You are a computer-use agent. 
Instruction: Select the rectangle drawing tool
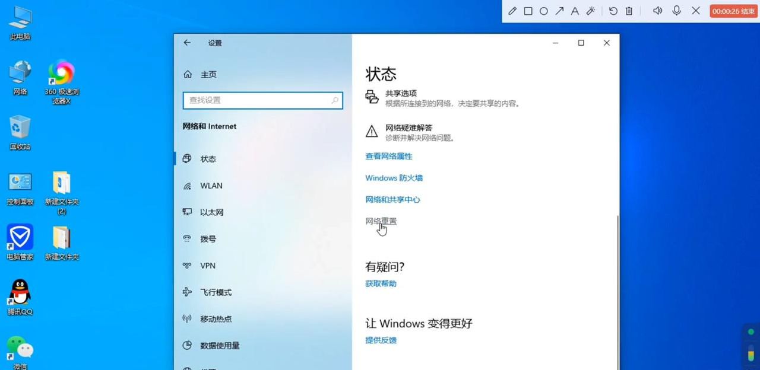coord(528,11)
